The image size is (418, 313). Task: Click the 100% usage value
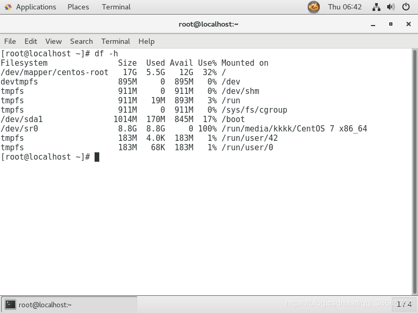pos(207,129)
